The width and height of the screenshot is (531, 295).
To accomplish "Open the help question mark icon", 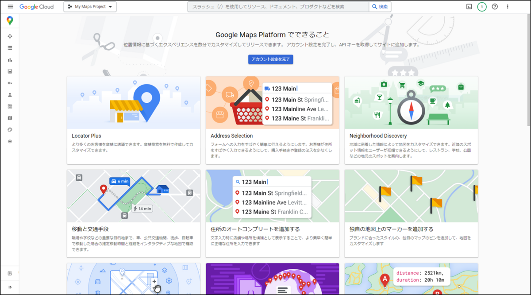I will click(495, 7).
